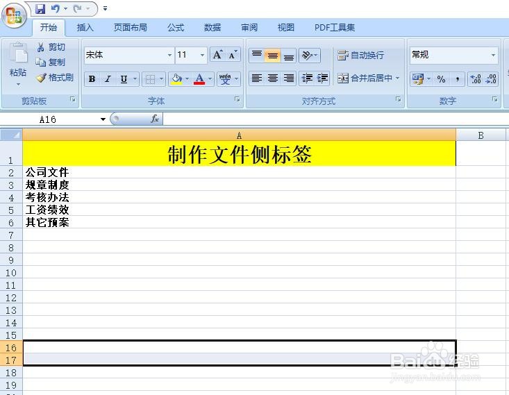Open the merge options dropdown arrow
The image size is (509, 395).
point(398,78)
